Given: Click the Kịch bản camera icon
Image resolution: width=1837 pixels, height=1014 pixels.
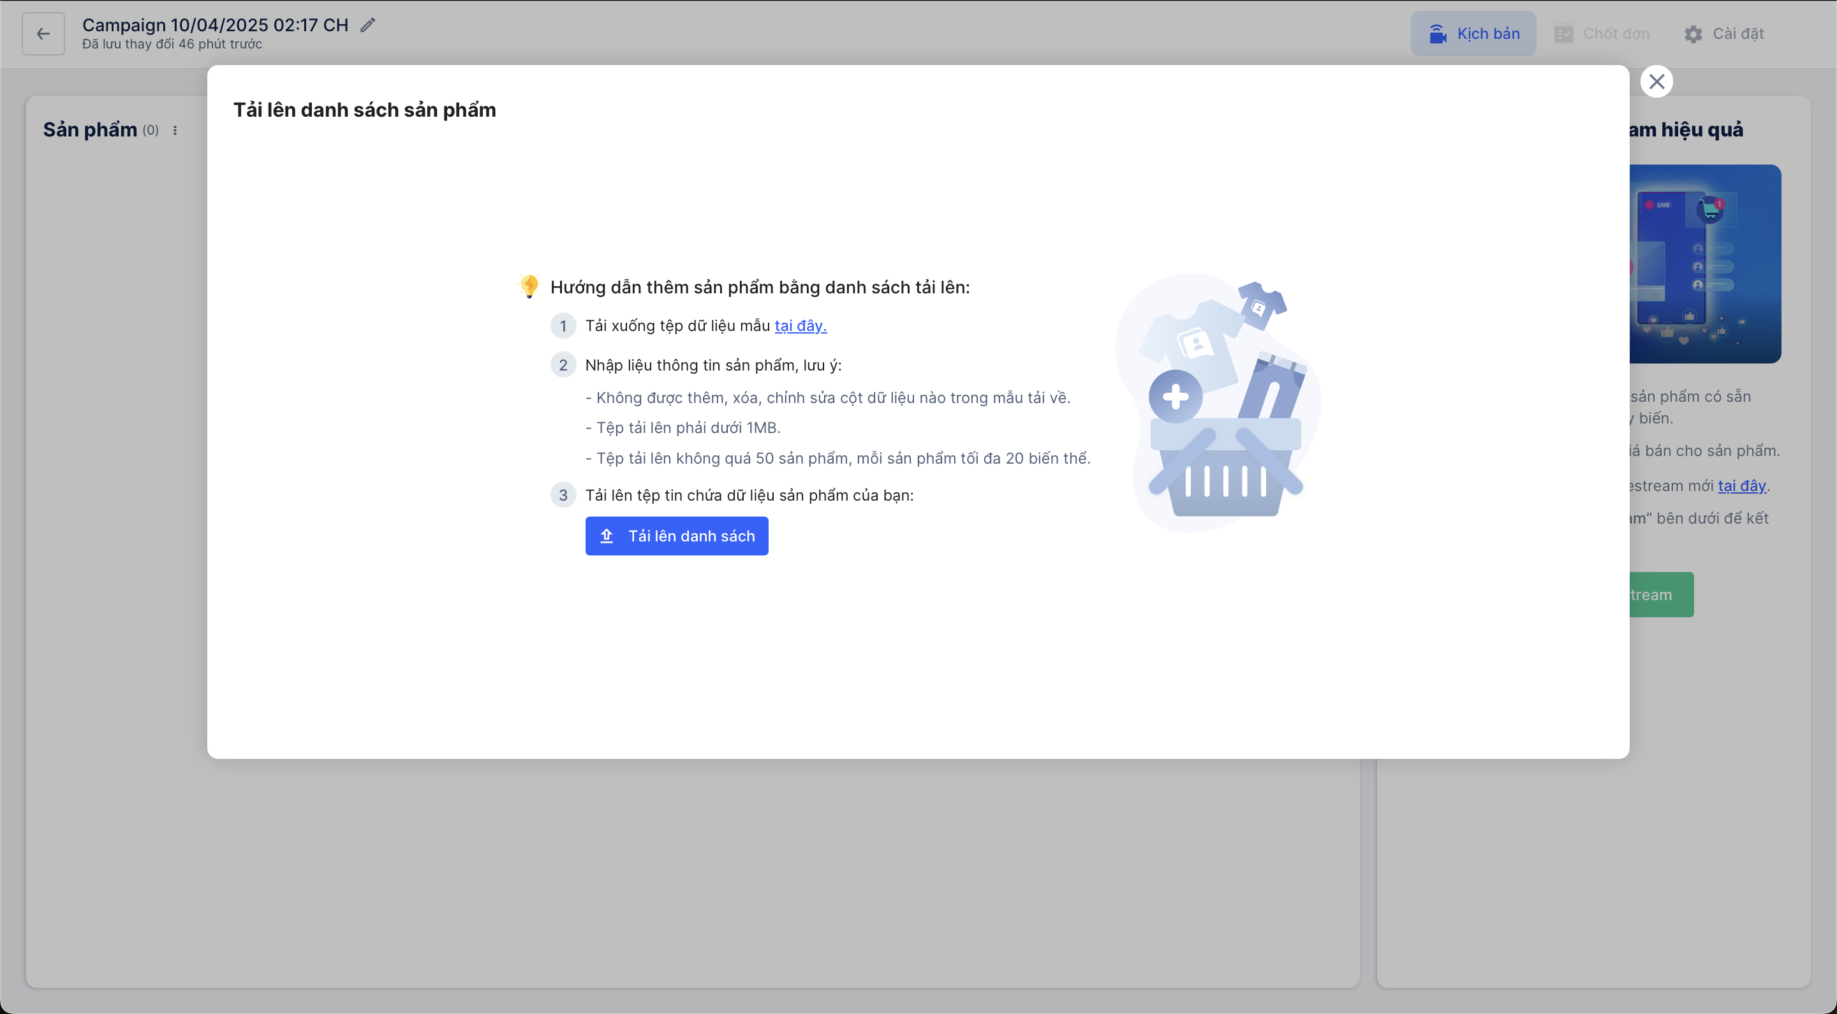Looking at the screenshot, I should click(1438, 34).
